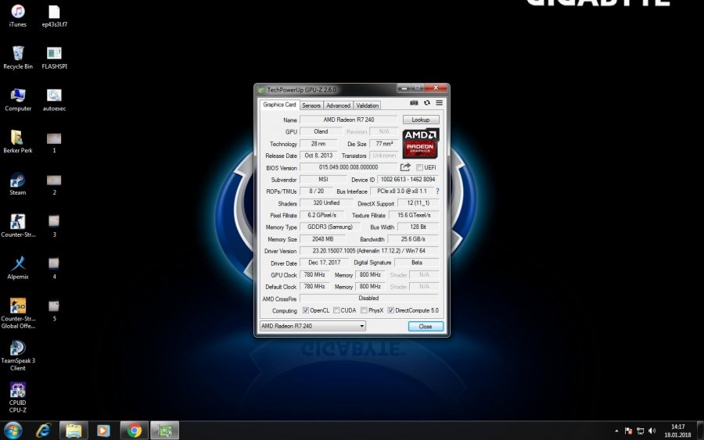Show hidden tray icons arrow
704x440 pixels.
coord(616,431)
